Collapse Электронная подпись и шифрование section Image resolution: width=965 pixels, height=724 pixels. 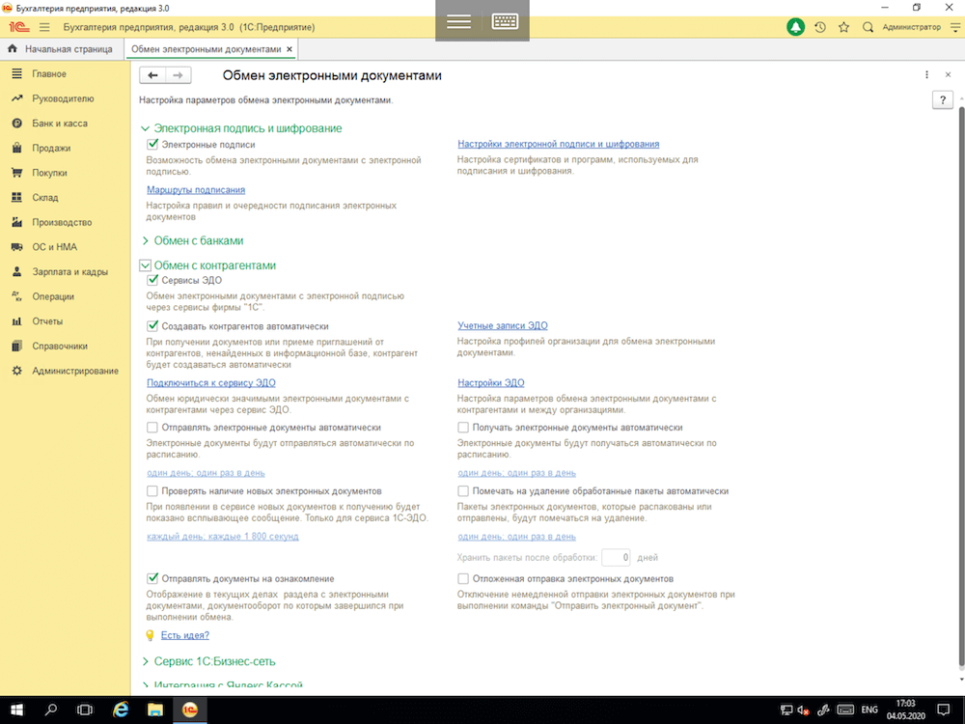tap(146, 128)
